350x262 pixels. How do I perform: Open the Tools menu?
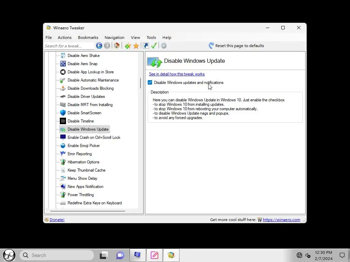[151, 38]
